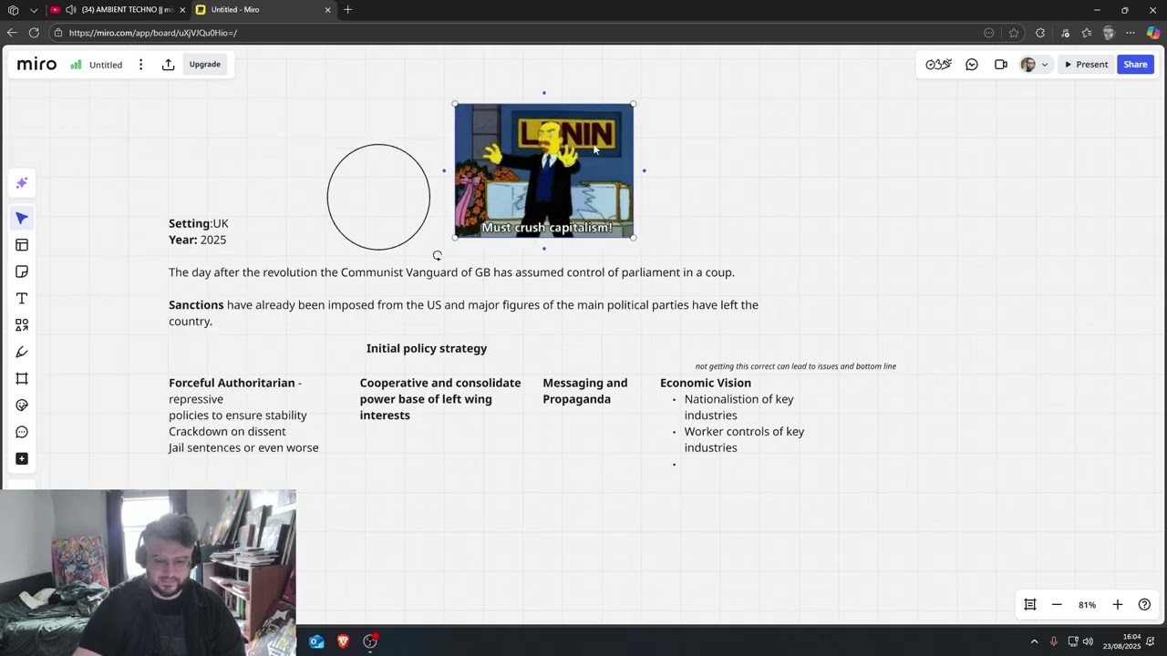
Task: Open the Help question mark menu
Action: (x=1144, y=605)
